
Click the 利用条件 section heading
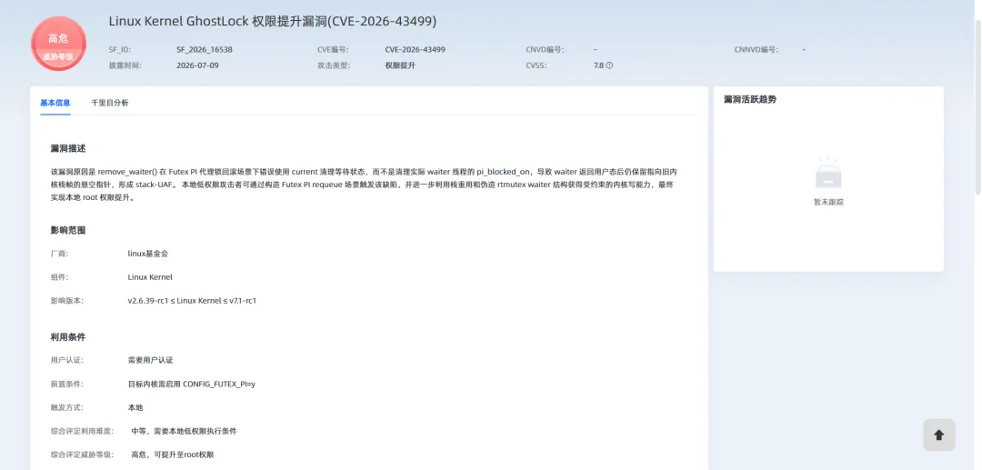point(67,336)
